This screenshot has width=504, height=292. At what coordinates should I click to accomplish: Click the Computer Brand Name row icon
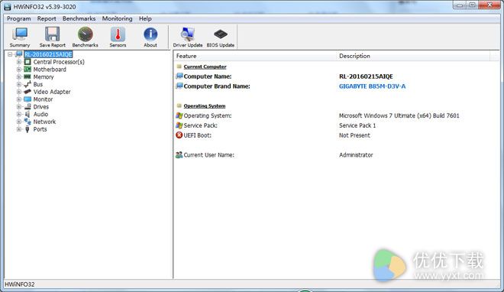click(179, 86)
